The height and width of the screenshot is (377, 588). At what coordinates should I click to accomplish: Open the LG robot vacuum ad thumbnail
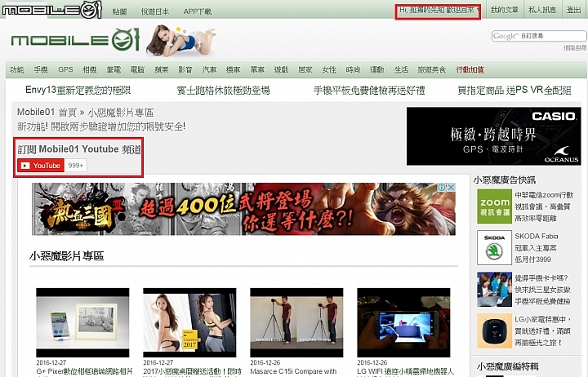(x=494, y=331)
